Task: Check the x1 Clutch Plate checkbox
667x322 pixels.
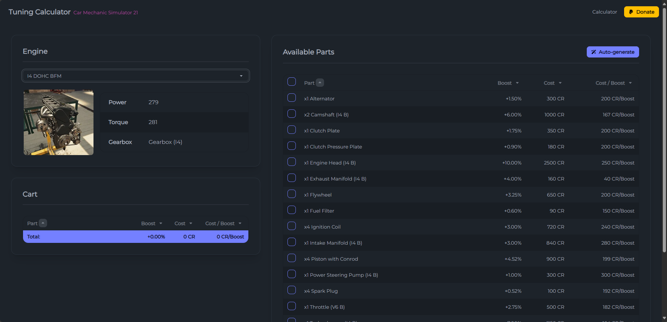Action: tap(292, 130)
